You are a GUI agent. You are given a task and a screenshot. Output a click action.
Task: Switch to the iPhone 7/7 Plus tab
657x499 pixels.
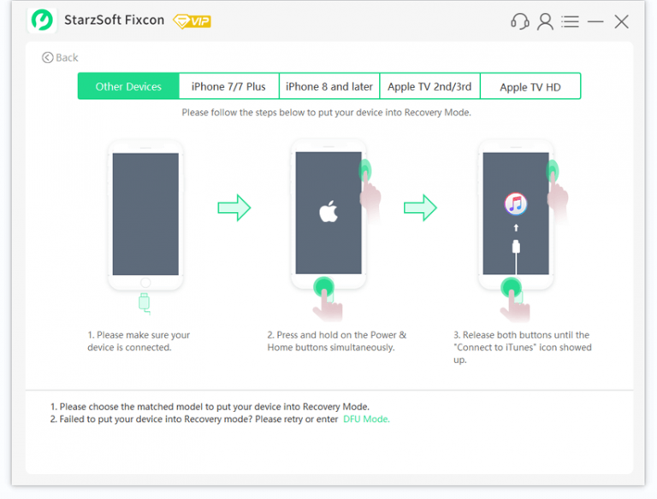pos(228,86)
